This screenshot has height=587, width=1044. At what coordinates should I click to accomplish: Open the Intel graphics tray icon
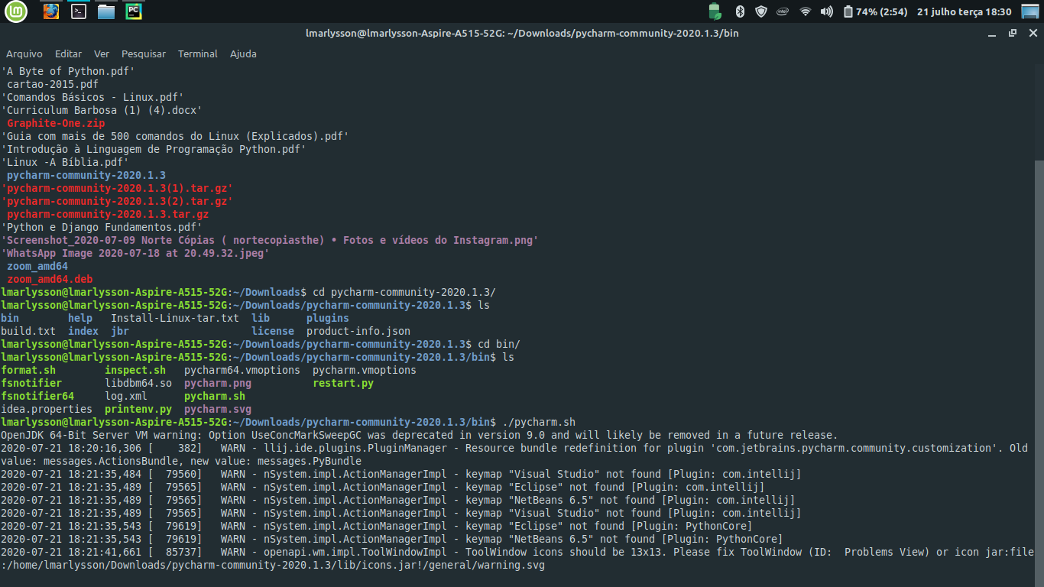click(x=783, y=11)
